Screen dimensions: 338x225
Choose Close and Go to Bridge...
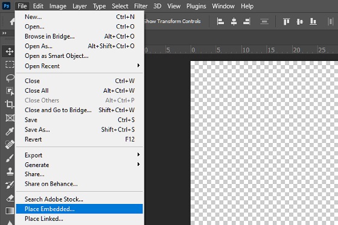click(80, 110)
